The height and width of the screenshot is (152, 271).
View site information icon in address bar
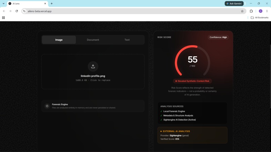[24, 11]
